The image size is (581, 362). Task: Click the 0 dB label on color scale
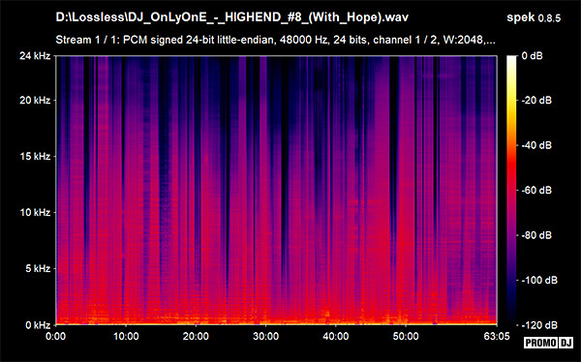(532, 56)
